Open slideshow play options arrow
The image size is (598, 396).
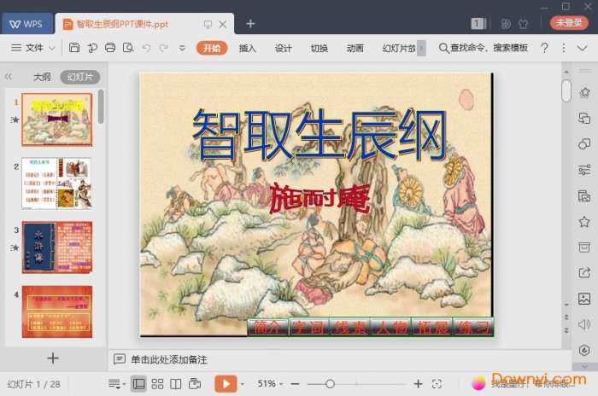(243, 384)
